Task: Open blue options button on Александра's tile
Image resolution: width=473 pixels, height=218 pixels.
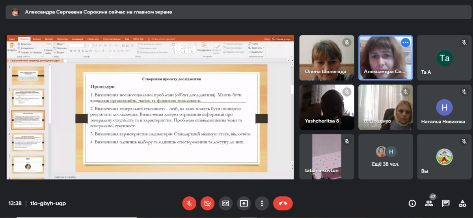Action: tap(406, 42)
